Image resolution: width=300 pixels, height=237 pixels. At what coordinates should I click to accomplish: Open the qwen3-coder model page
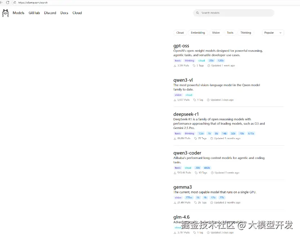pos(187,153)
